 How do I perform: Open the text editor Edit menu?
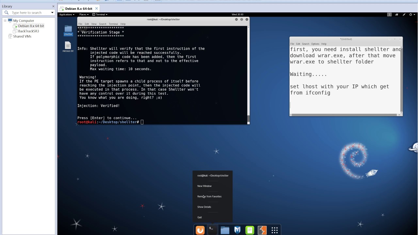tap(298, 44)
